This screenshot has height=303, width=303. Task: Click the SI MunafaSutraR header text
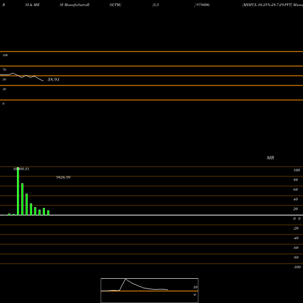tap(75, 5)
